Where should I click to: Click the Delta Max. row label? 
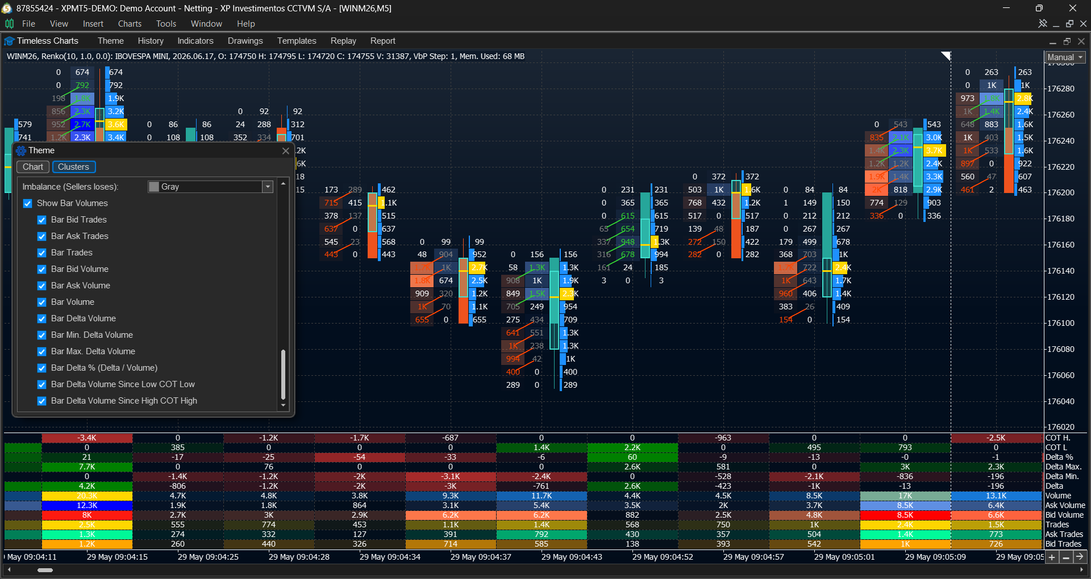(x=1063, y=467)
